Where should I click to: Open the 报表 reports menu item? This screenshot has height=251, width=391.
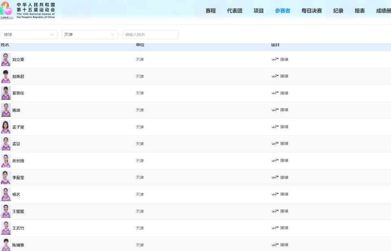coord(360,11)
